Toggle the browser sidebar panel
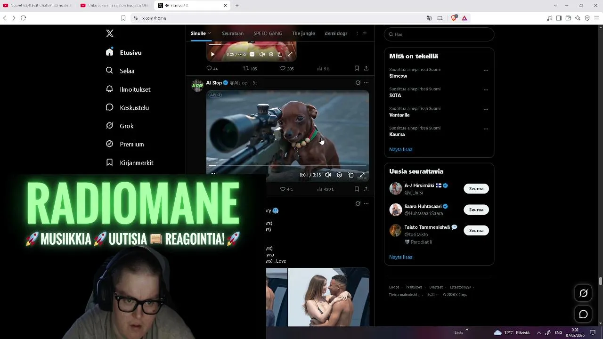 pyautogui.click(x=559, y=18)
